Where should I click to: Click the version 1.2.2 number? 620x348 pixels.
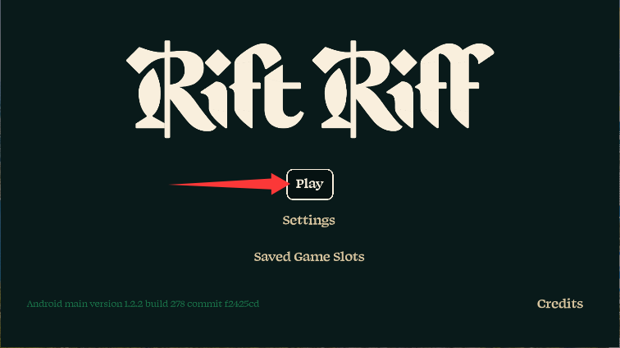coord(133,304)
